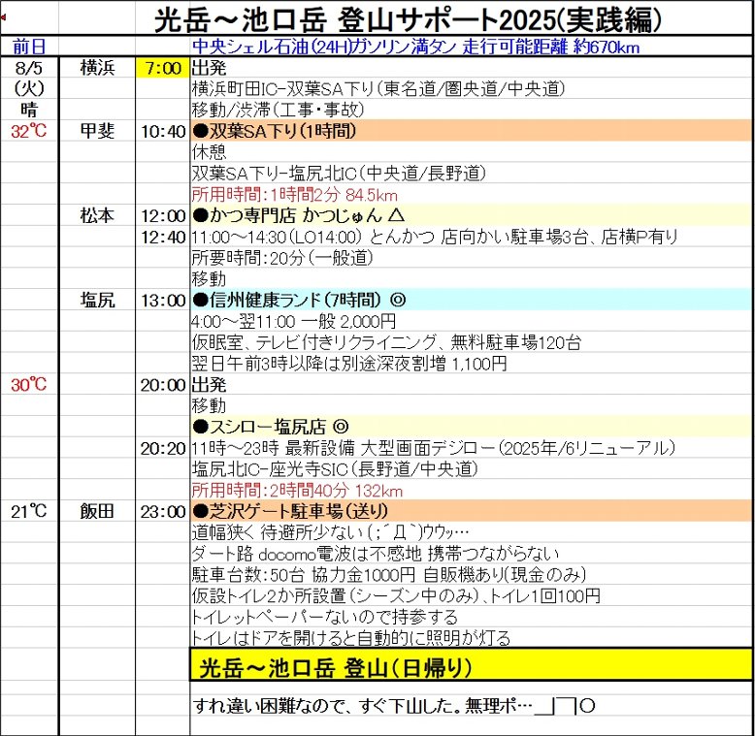The width and height of the screenshot is (755, 736).
Task: Click the date cell 8/5
Action: click(29, 68)
